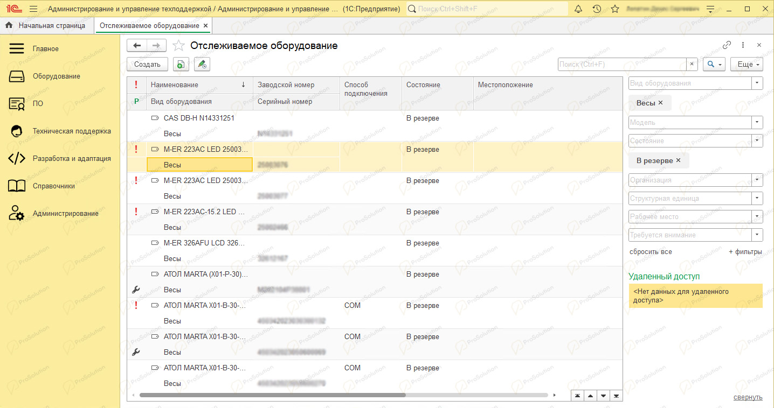Remove the Весы filter tag
The height and width of the screenshot is (408, 774).
click(661, 102)
